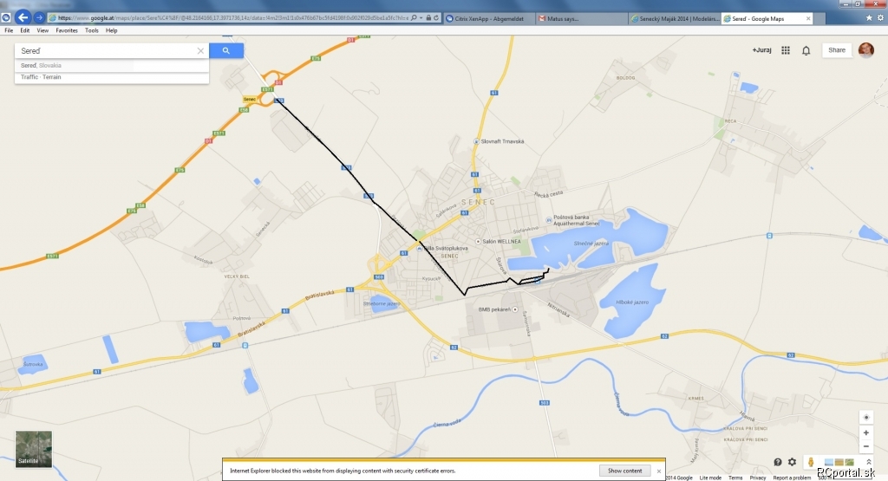
Task: Open the user account avatar
Action: pos(866,50)
